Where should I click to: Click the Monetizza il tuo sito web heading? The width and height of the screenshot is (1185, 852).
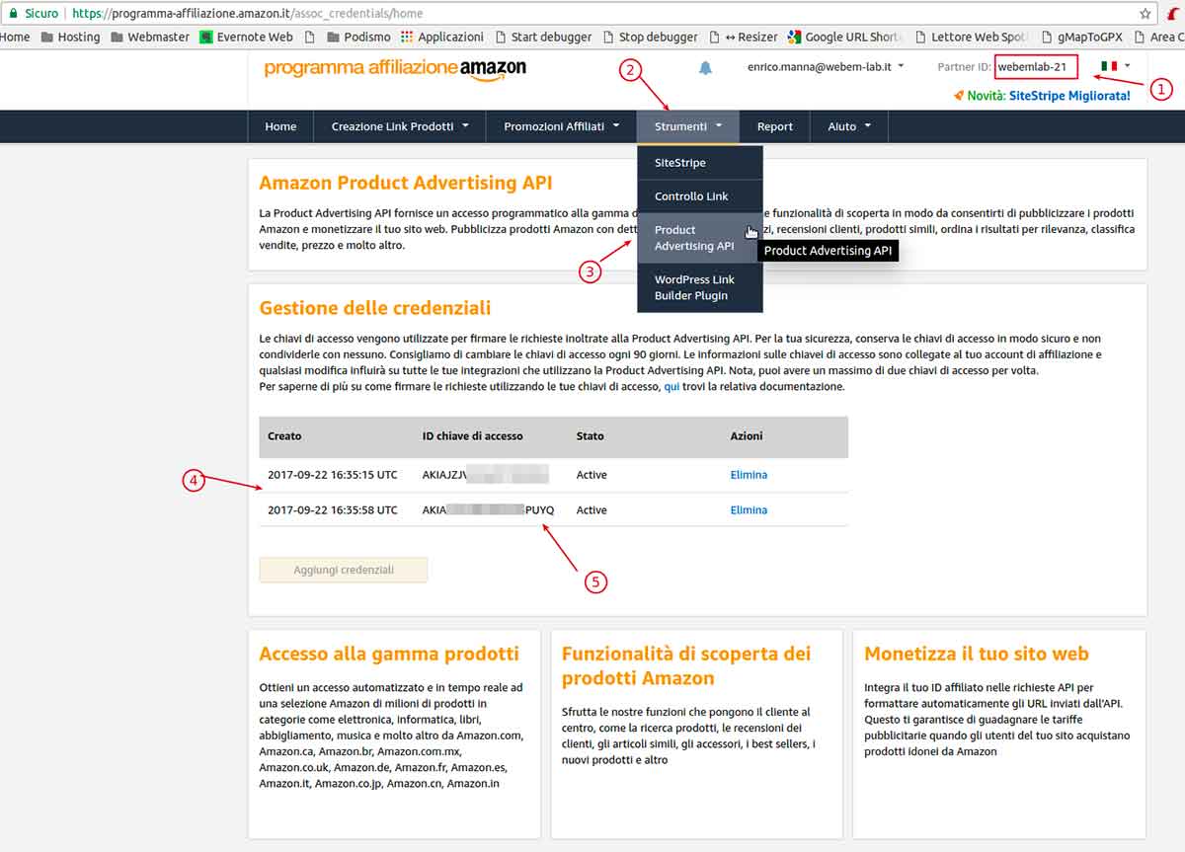tap(977, 654)
